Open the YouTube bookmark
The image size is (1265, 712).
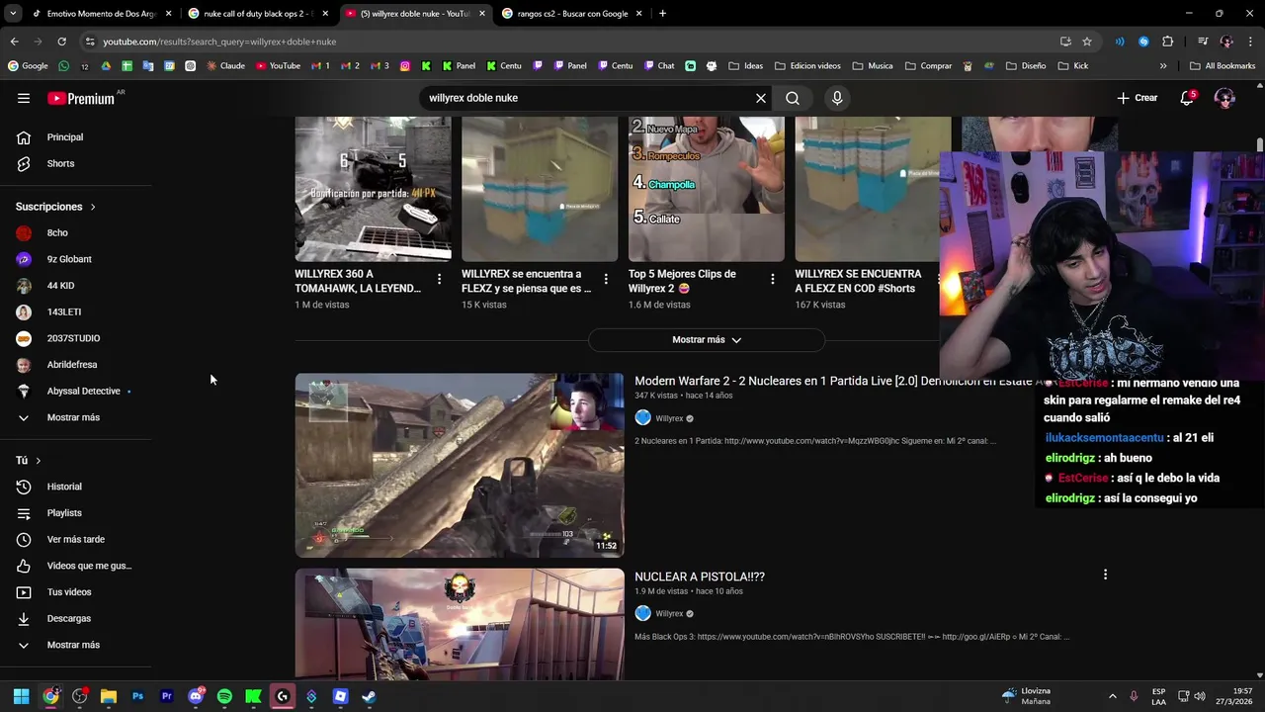click(278, 66)
